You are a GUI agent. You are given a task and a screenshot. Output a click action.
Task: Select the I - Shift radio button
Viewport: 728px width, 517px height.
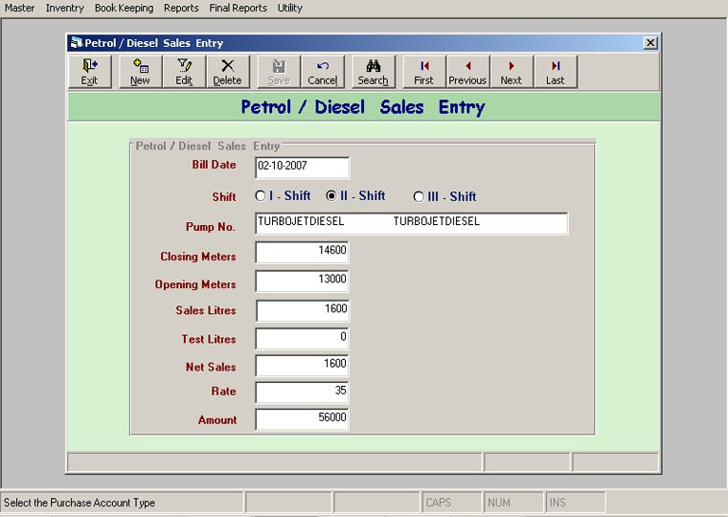pos(261,196)
